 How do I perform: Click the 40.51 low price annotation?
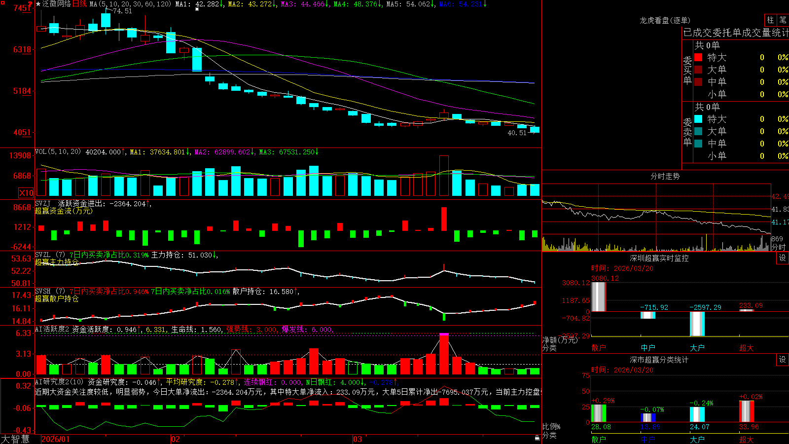(517, 133)
